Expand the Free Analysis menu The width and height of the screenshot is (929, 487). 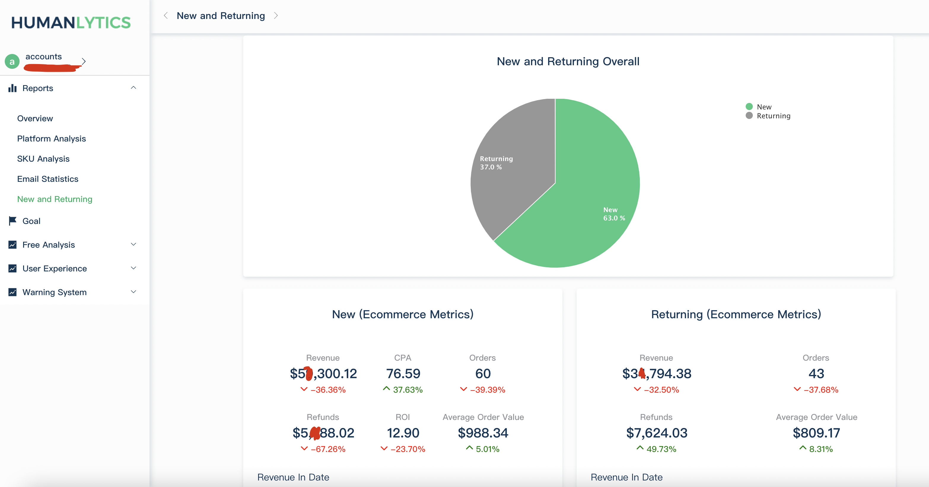click(133, 244)
